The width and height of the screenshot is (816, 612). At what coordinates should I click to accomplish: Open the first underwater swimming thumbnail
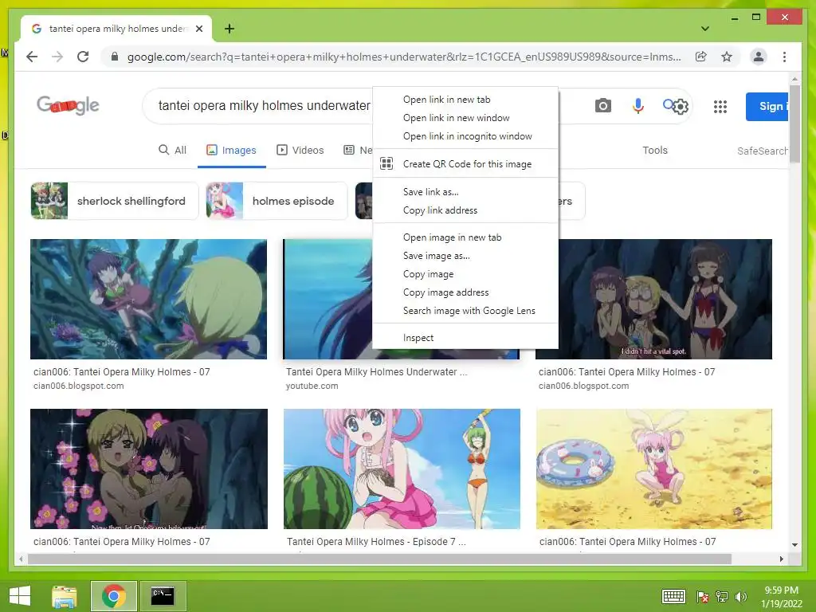click(148, 300)
